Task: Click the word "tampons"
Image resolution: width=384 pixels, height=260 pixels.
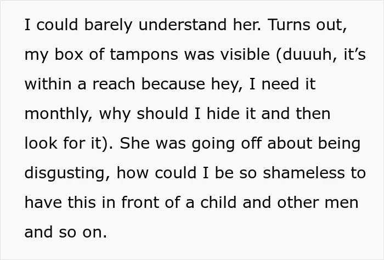Action: tap(144, 55)
